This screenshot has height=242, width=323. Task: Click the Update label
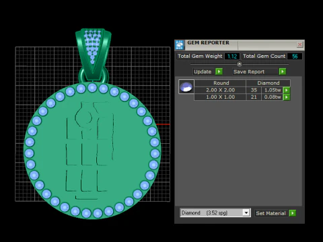click(x=203, y=72)
